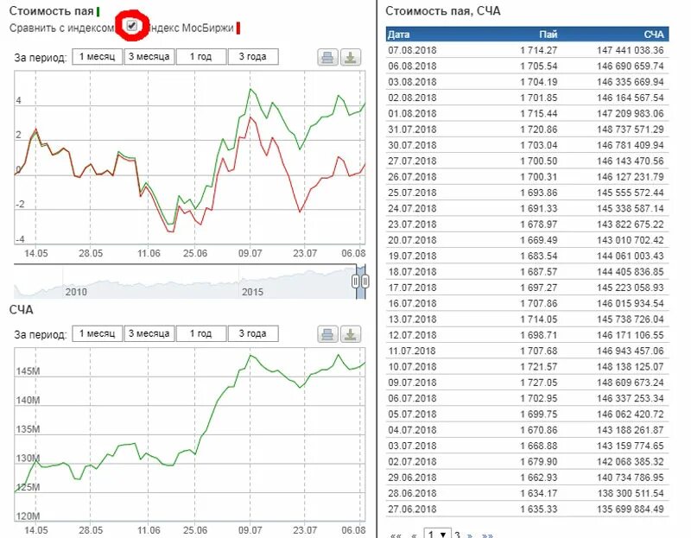Select unit price 1 721.57
The width and height of the screenshot is (691, 538).
pyautogui.click(x=538, y=367)
